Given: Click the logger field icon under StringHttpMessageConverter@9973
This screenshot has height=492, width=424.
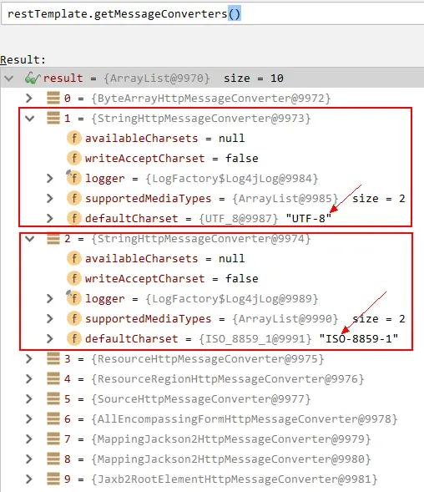Looking at the screenshot, I should click(x=73, y=178).
